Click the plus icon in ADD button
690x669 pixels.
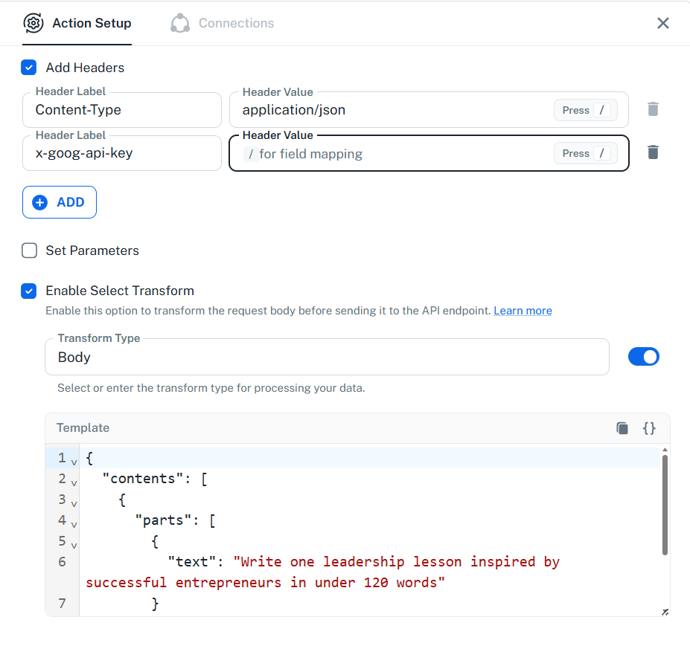click(x=40, y=202)
